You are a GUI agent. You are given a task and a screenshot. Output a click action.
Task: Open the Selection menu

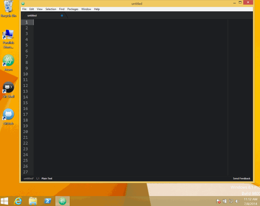[51, 9]
